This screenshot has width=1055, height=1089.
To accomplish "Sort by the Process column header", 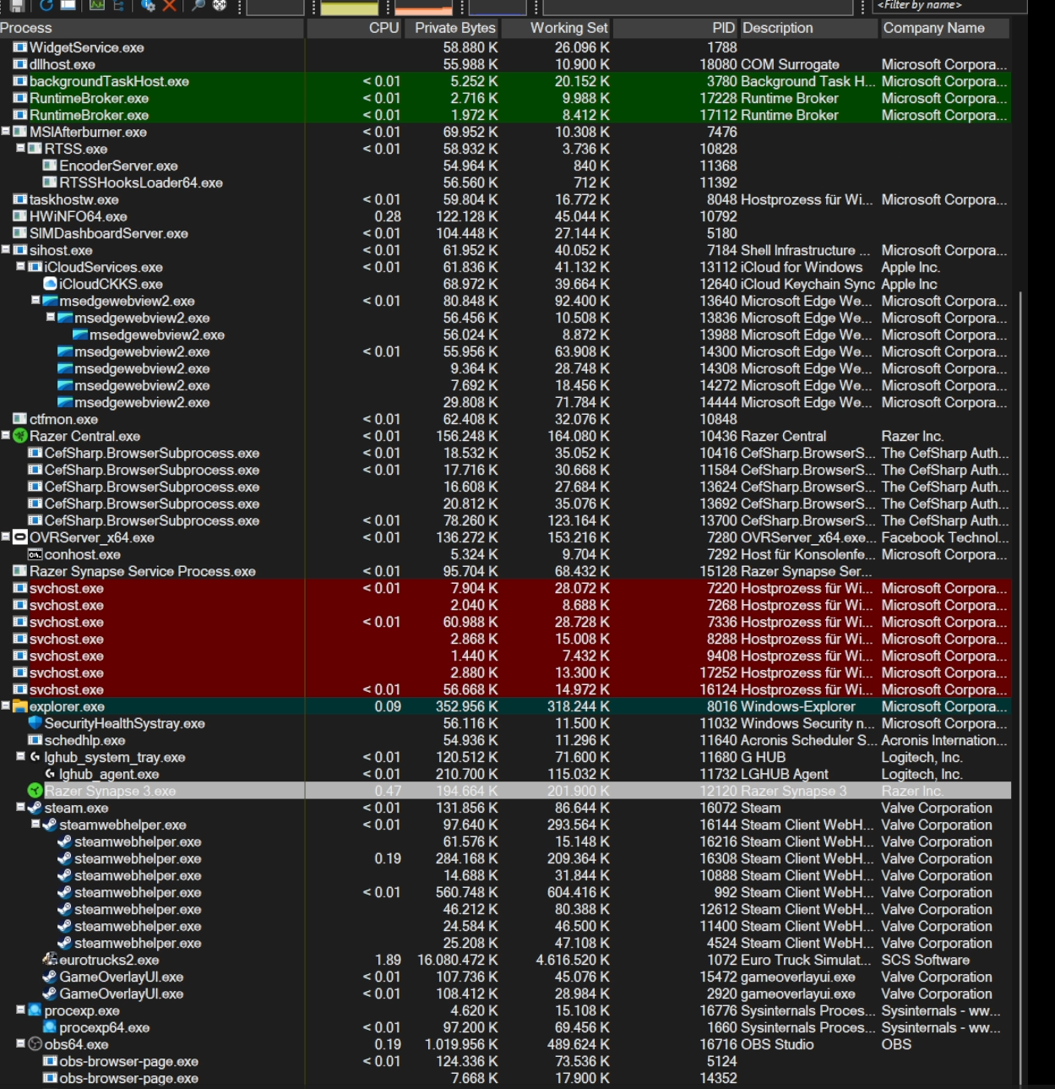I will [x=151, y=28].
